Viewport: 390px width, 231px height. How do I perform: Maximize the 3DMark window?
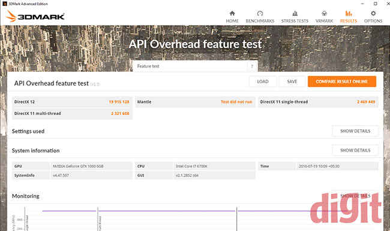click(x=376, y=4)
